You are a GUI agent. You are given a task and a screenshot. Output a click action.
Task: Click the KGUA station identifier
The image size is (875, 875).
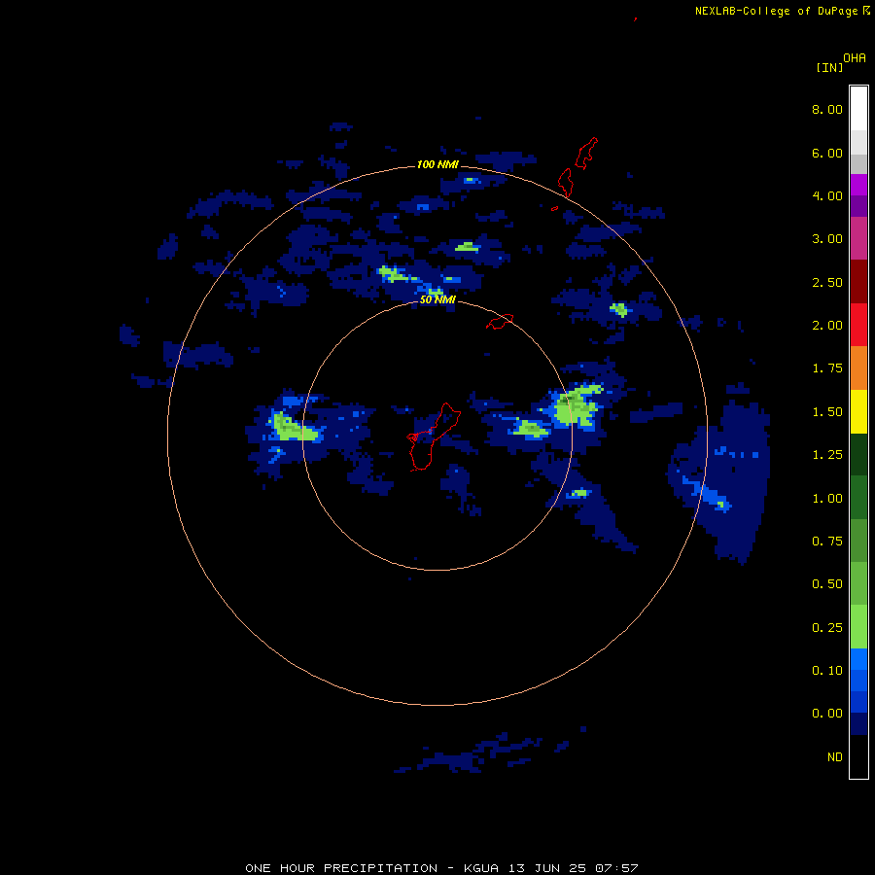[481, 868]
